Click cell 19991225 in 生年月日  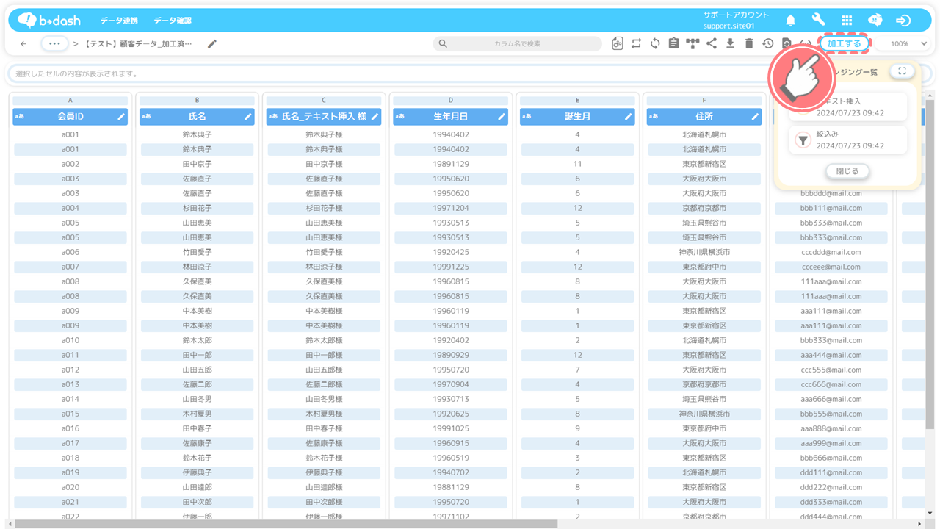pyautogui.click(x=451, y=267)
